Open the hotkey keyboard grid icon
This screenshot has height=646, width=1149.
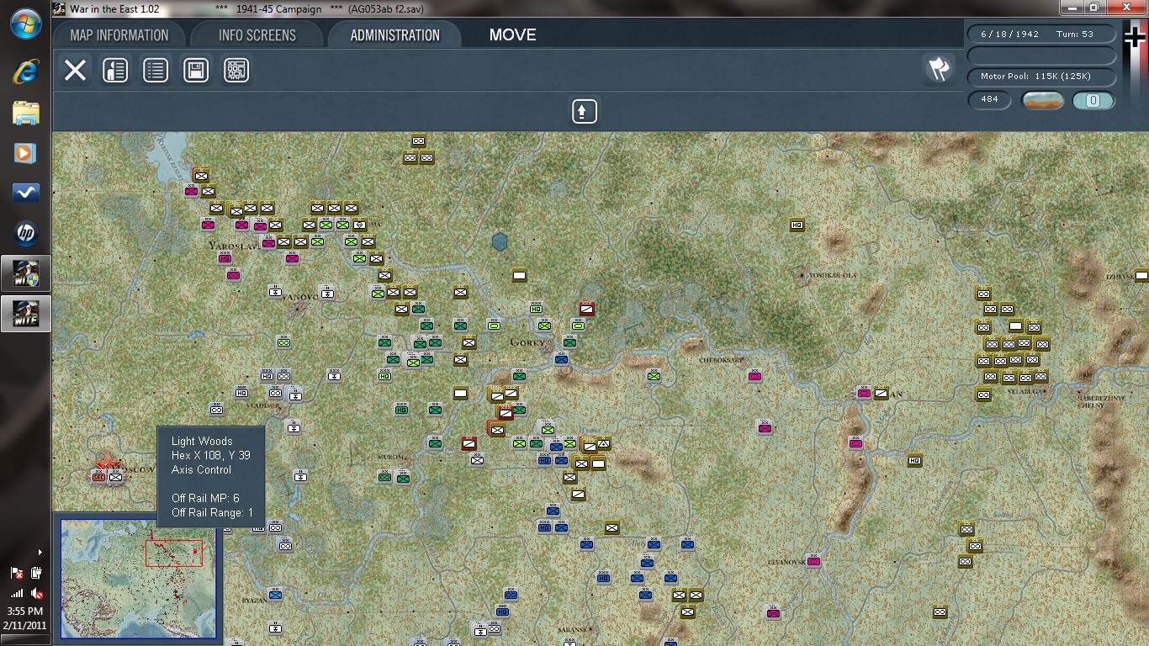(236, 70)
